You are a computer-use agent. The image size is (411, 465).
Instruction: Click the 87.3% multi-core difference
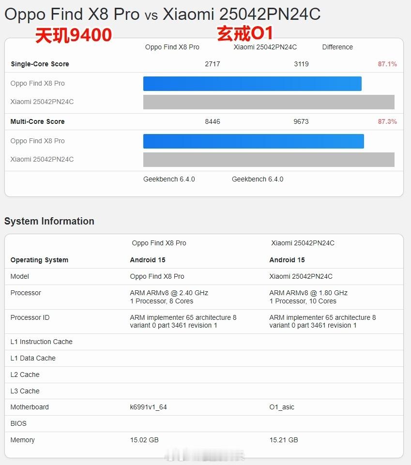387,121
